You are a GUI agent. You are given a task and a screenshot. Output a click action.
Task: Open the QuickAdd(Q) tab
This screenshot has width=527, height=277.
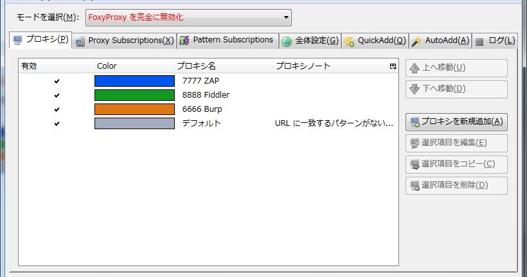click(x=375, y=40)
